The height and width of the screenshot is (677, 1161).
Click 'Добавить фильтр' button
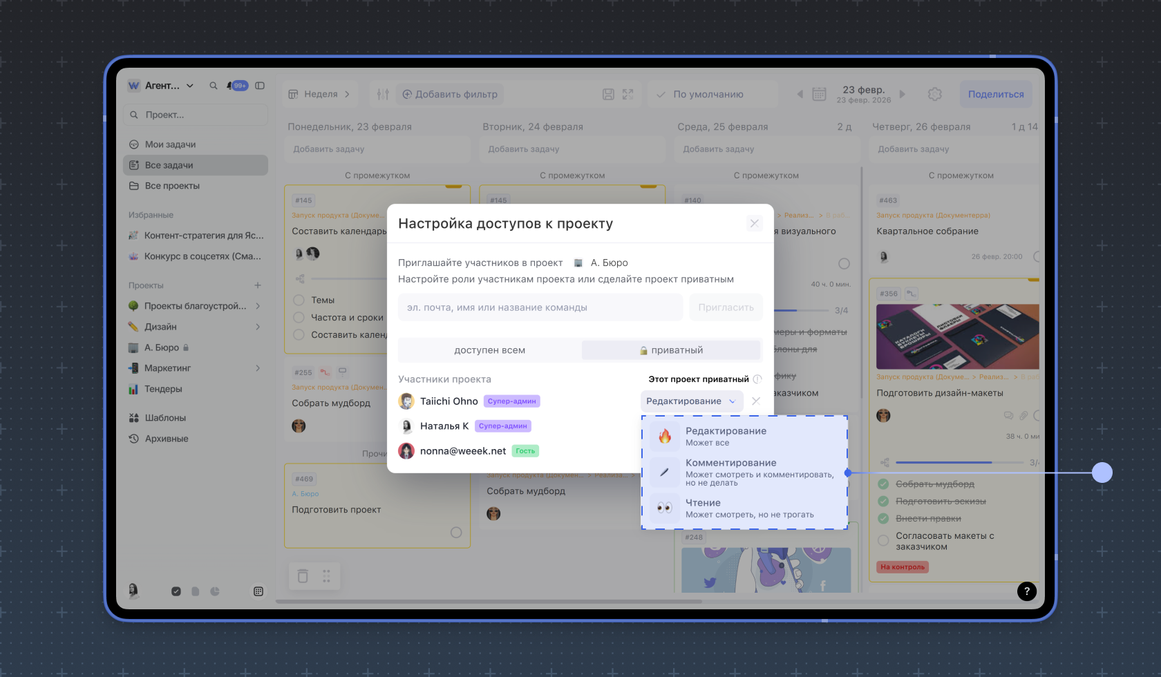point(450,94)
